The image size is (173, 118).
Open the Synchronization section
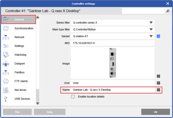tap(19, 28)
